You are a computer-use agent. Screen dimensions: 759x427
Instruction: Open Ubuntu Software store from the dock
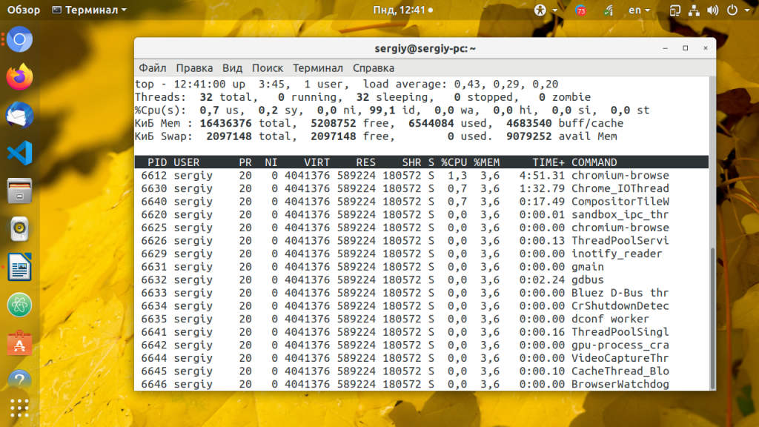pos(19,343)
